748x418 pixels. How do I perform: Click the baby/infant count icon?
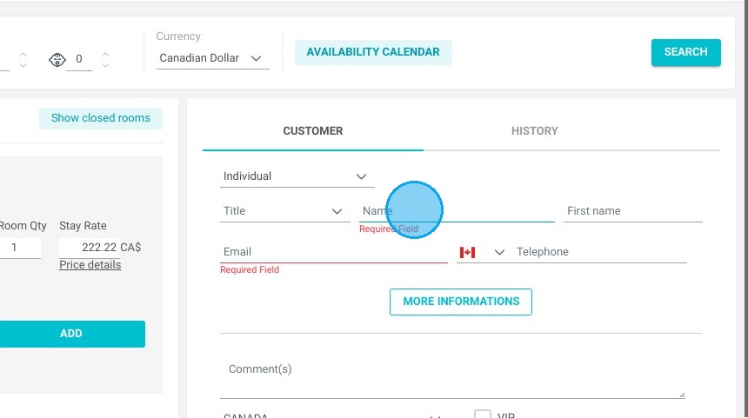57,60
